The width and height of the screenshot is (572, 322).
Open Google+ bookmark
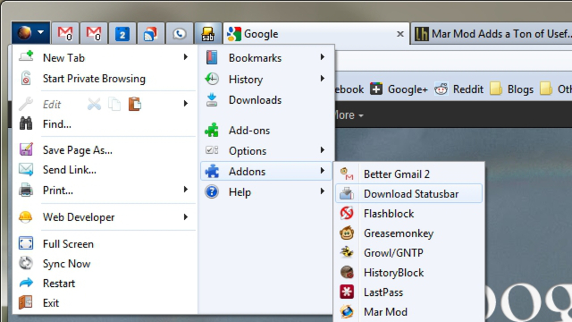coord(399,89)
